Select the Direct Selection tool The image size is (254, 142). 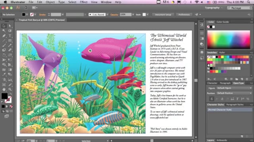pos(10,26)
